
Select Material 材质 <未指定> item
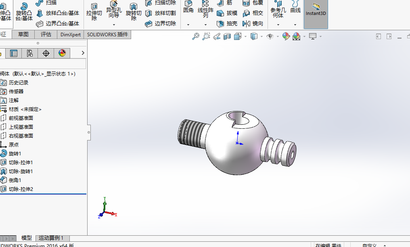click(21, 109)
